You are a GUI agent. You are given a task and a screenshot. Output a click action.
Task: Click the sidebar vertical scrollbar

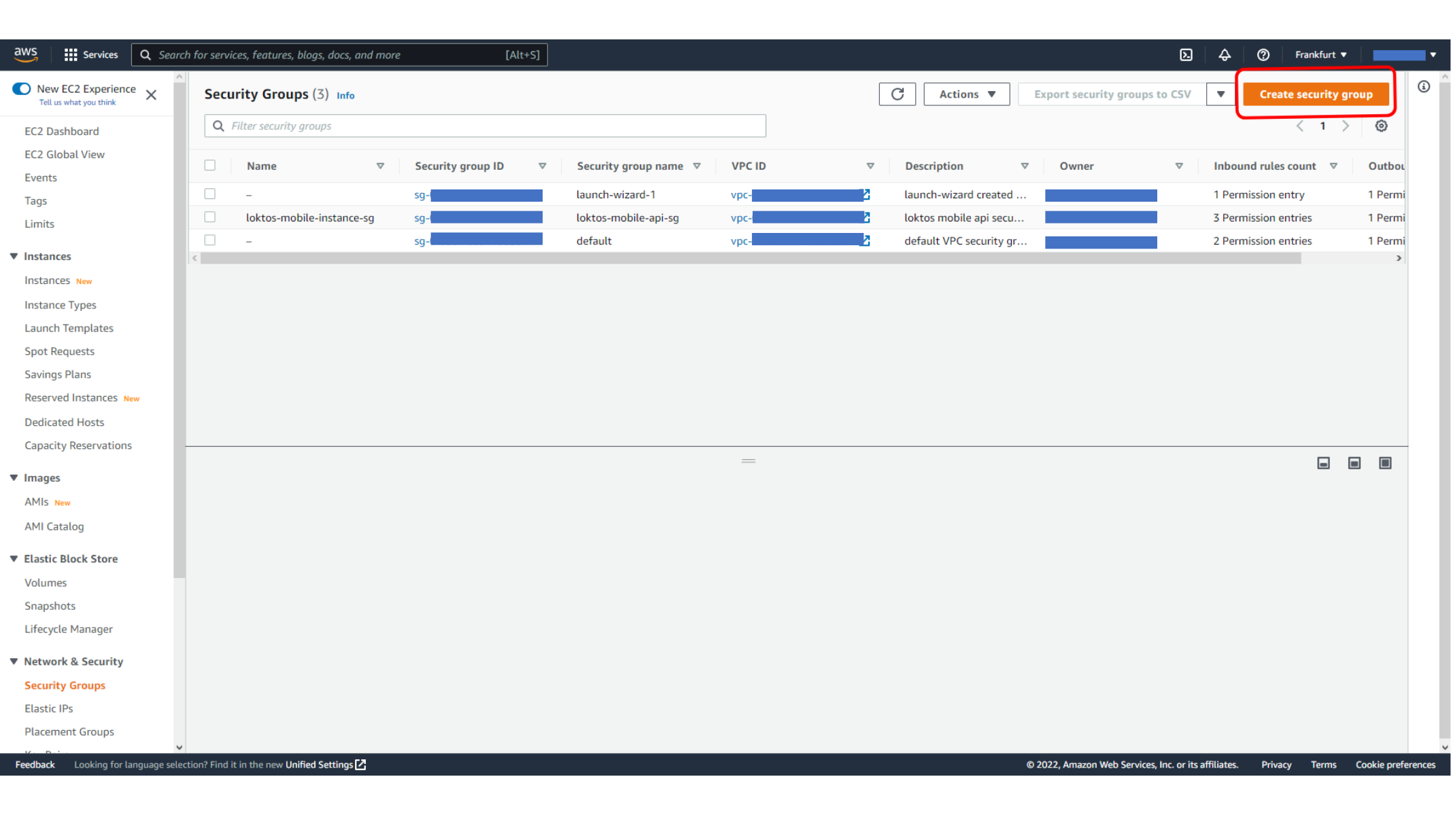[x=179, y=329]
